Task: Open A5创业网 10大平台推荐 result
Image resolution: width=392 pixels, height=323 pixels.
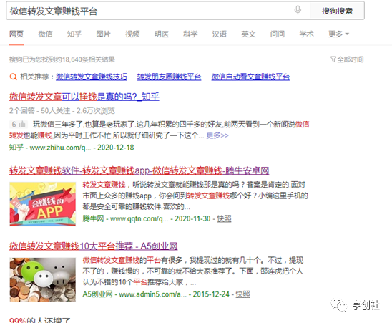Action: (x=93, y=246)
